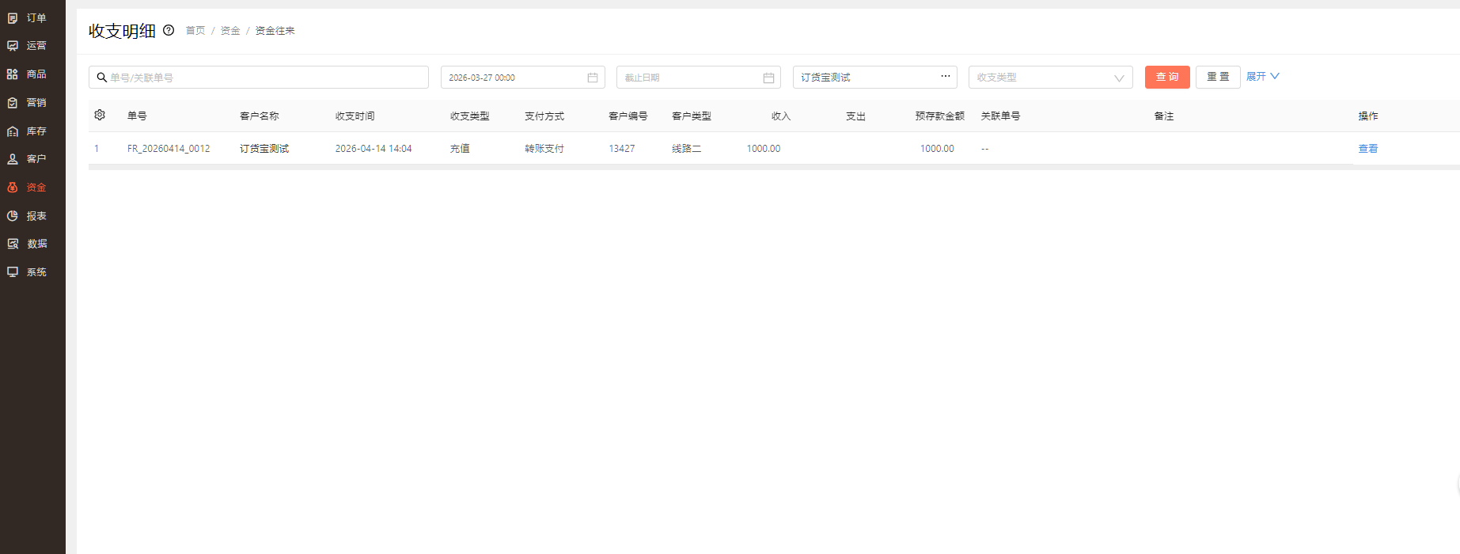Screen dimensions: 1460x554
Task: Click the ellipsis in customer selector
Action: pos(945,77)
